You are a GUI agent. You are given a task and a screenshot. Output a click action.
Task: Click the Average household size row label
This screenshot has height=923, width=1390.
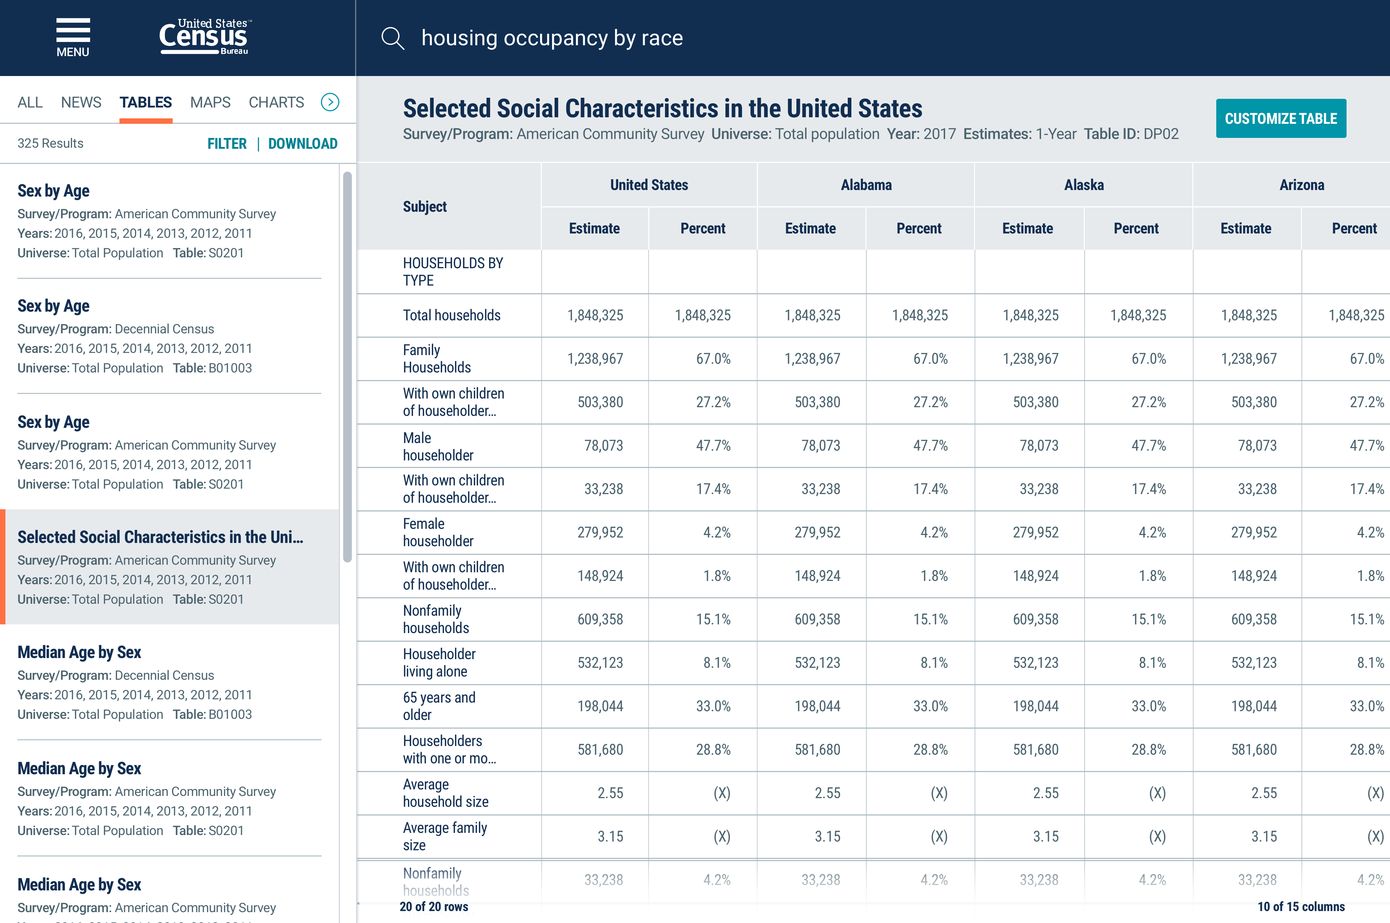(446, 793)
